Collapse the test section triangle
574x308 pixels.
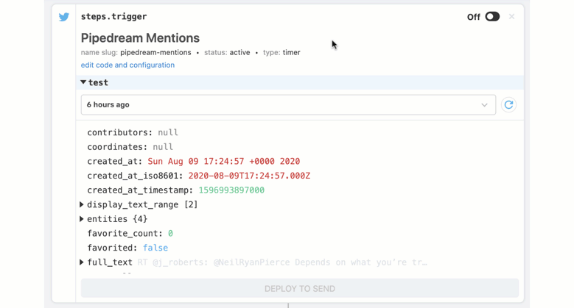83,82
